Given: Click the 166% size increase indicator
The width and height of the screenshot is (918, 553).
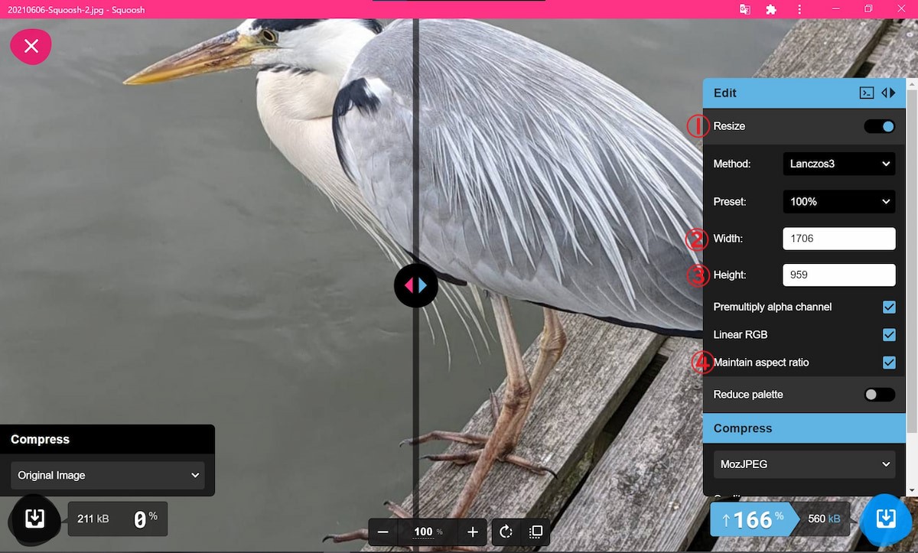Looking at the screenshot, I should click(x=754, y=519).
